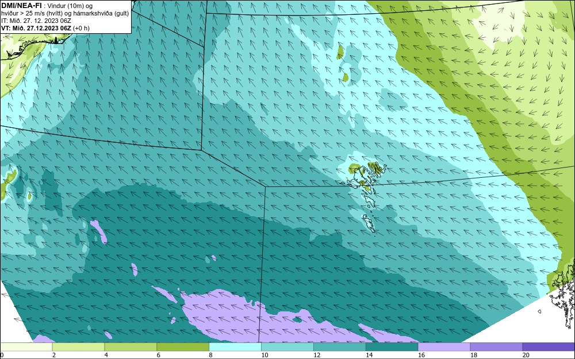
Task: Click the 0–2 m/s pale color swatch
Action: click(26, 347)
